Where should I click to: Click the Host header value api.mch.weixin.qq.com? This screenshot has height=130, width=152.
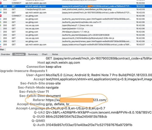[x=63, y=63]
